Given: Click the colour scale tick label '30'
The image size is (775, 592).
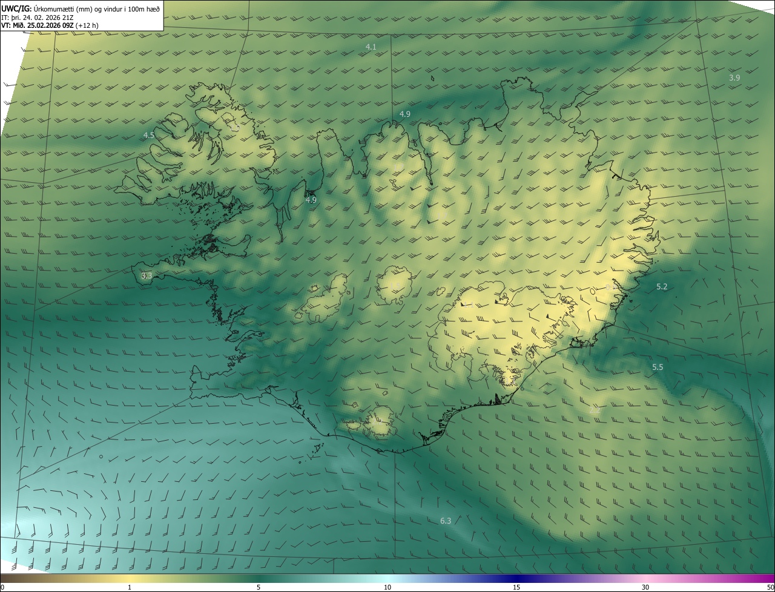Looking at the screenshot, I should coord(645,587).
